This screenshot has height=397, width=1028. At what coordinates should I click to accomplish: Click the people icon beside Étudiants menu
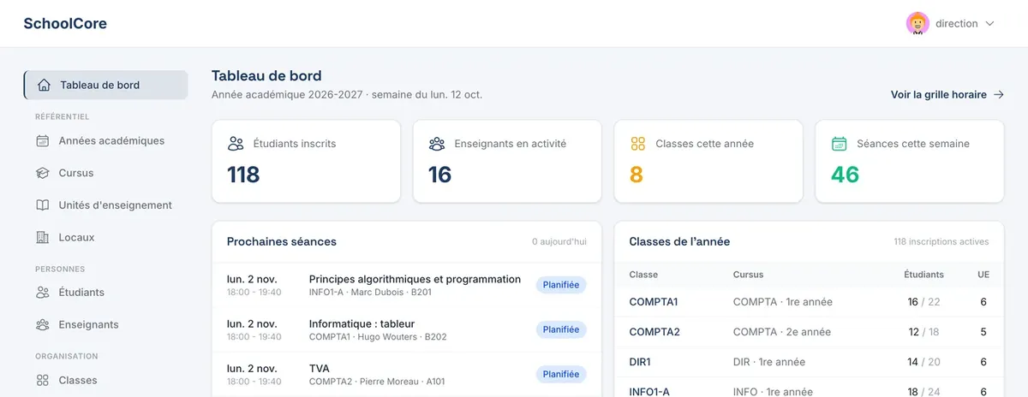click(x=43, y=293)
